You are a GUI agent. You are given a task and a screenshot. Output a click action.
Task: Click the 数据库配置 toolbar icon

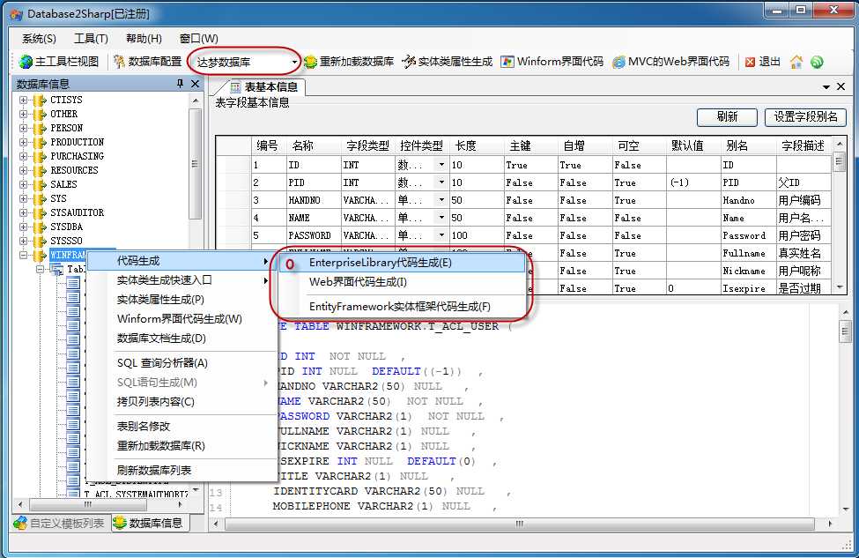tap(119, 62)
